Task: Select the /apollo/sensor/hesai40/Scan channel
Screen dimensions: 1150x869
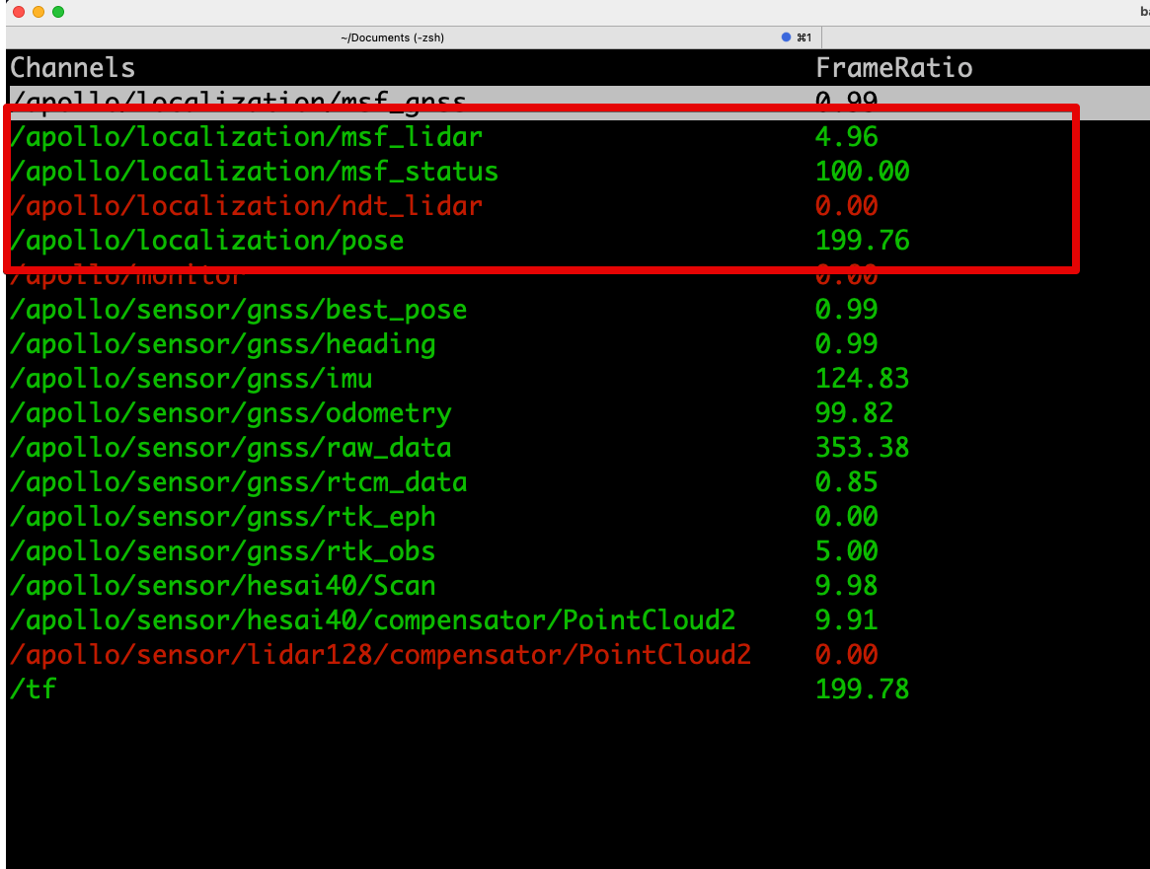Action: click(x=223, y=586)
